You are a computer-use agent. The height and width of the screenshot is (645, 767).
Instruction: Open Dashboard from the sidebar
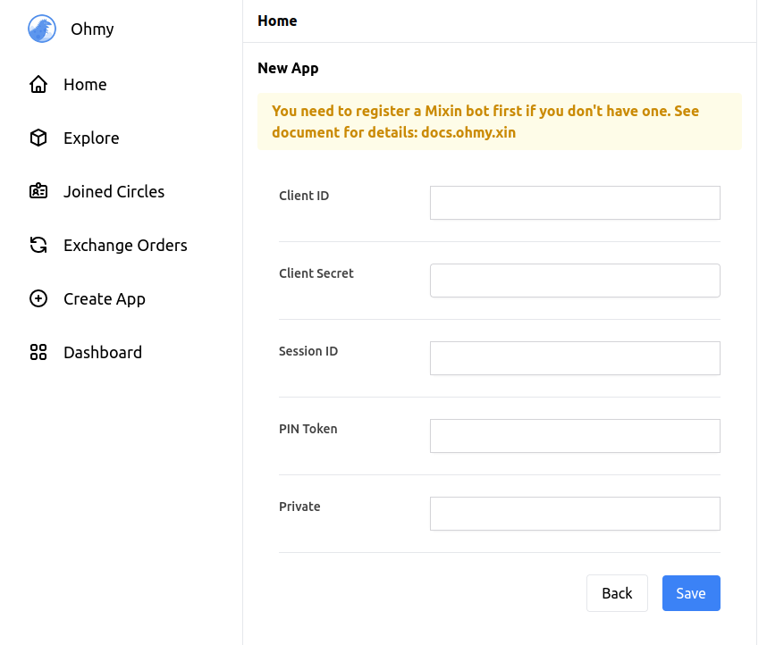(103, 353)
